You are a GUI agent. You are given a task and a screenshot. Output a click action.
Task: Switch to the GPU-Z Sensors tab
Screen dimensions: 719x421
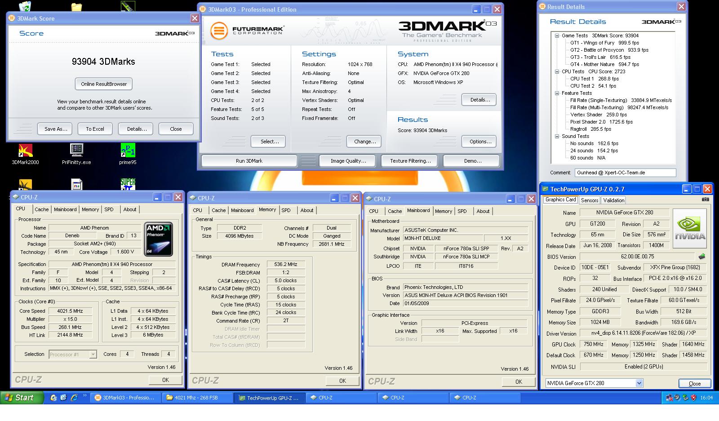coord(589,200)
